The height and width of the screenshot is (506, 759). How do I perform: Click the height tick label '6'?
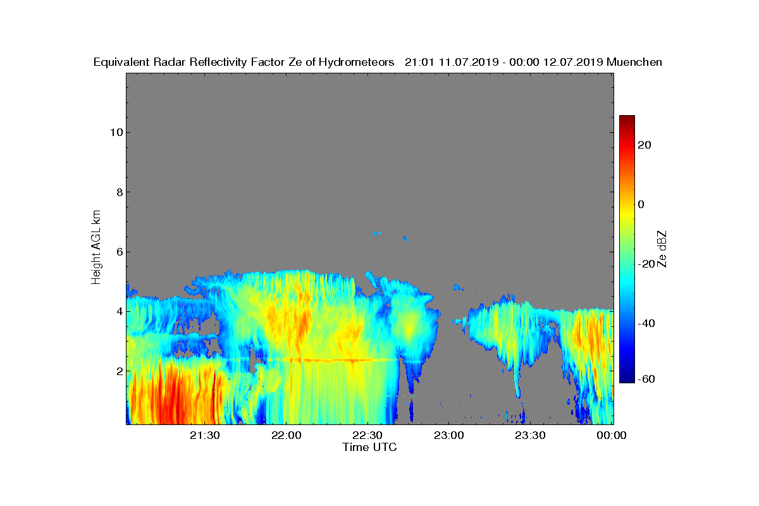pyautogui.click(x=118, y=252)
